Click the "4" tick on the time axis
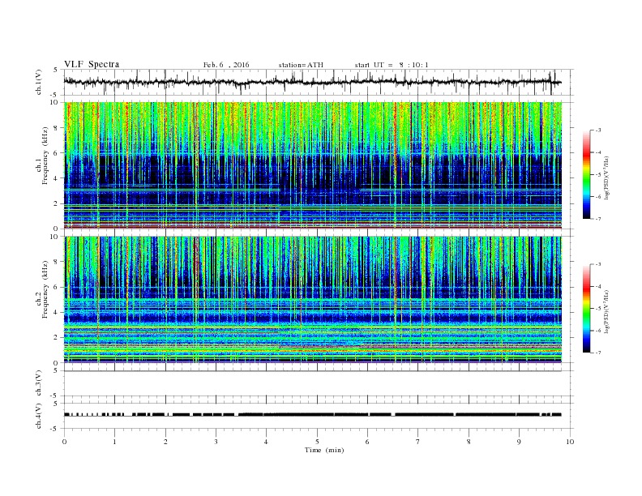Screen dimensions: 642x496 [266, 442]
